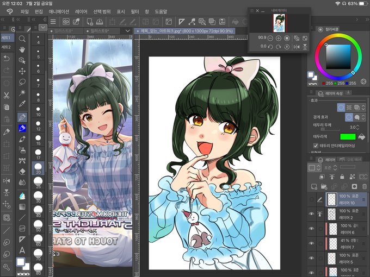Delete layer with the trash icon

coord(365,187)
